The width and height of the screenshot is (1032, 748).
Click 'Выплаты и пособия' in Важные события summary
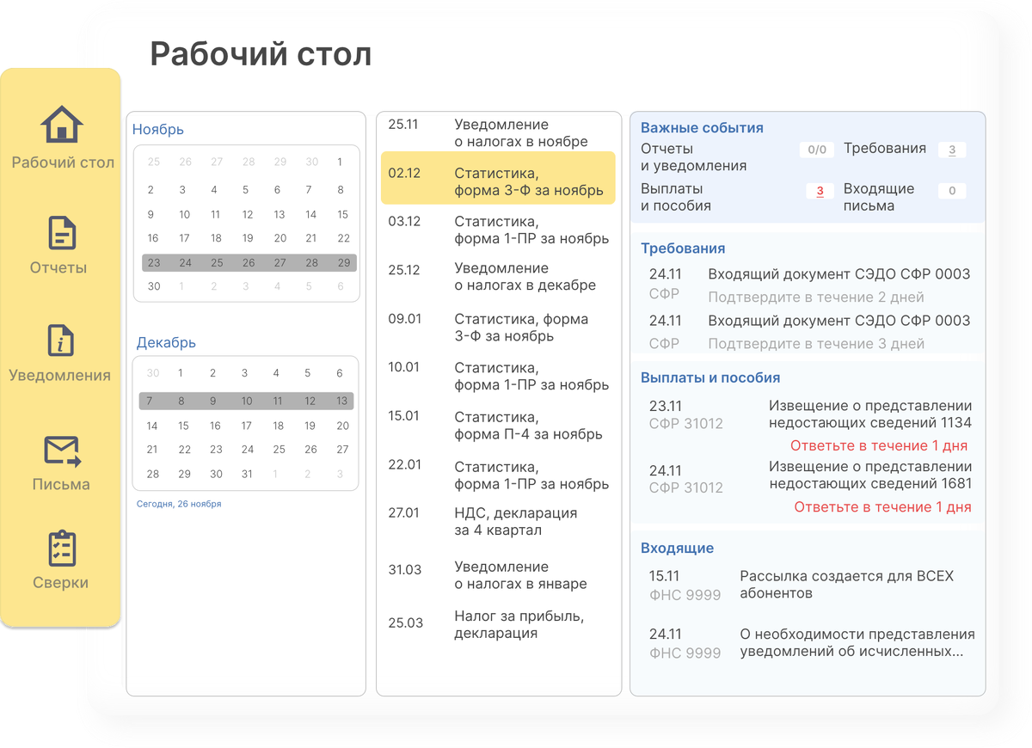[x=676, y=198]
